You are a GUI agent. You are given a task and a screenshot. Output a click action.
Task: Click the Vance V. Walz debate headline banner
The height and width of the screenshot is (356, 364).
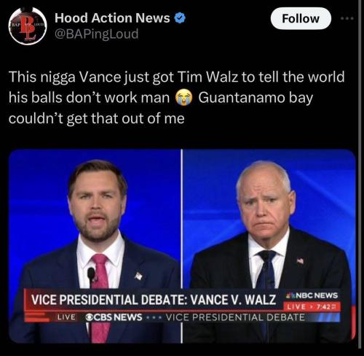154,299
